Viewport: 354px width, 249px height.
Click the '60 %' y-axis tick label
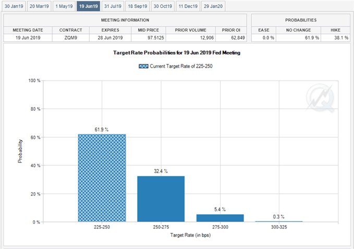coord(35,137)
